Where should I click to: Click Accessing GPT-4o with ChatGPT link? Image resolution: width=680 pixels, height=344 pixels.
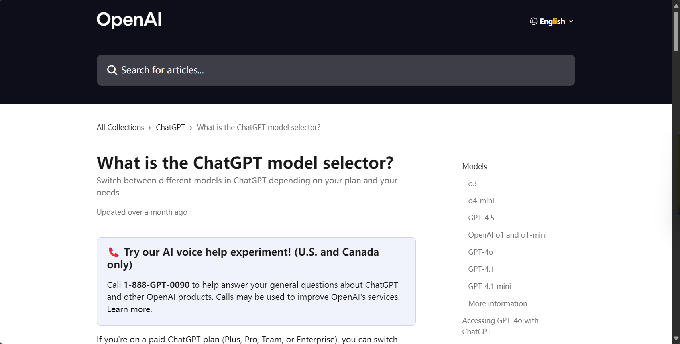500,326
